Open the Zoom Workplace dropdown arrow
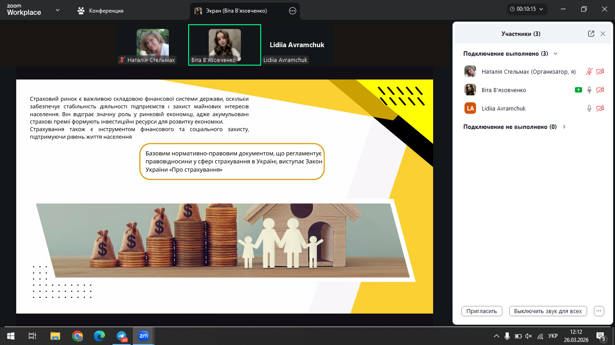This screenshot has width=615, height=345. 58,10
